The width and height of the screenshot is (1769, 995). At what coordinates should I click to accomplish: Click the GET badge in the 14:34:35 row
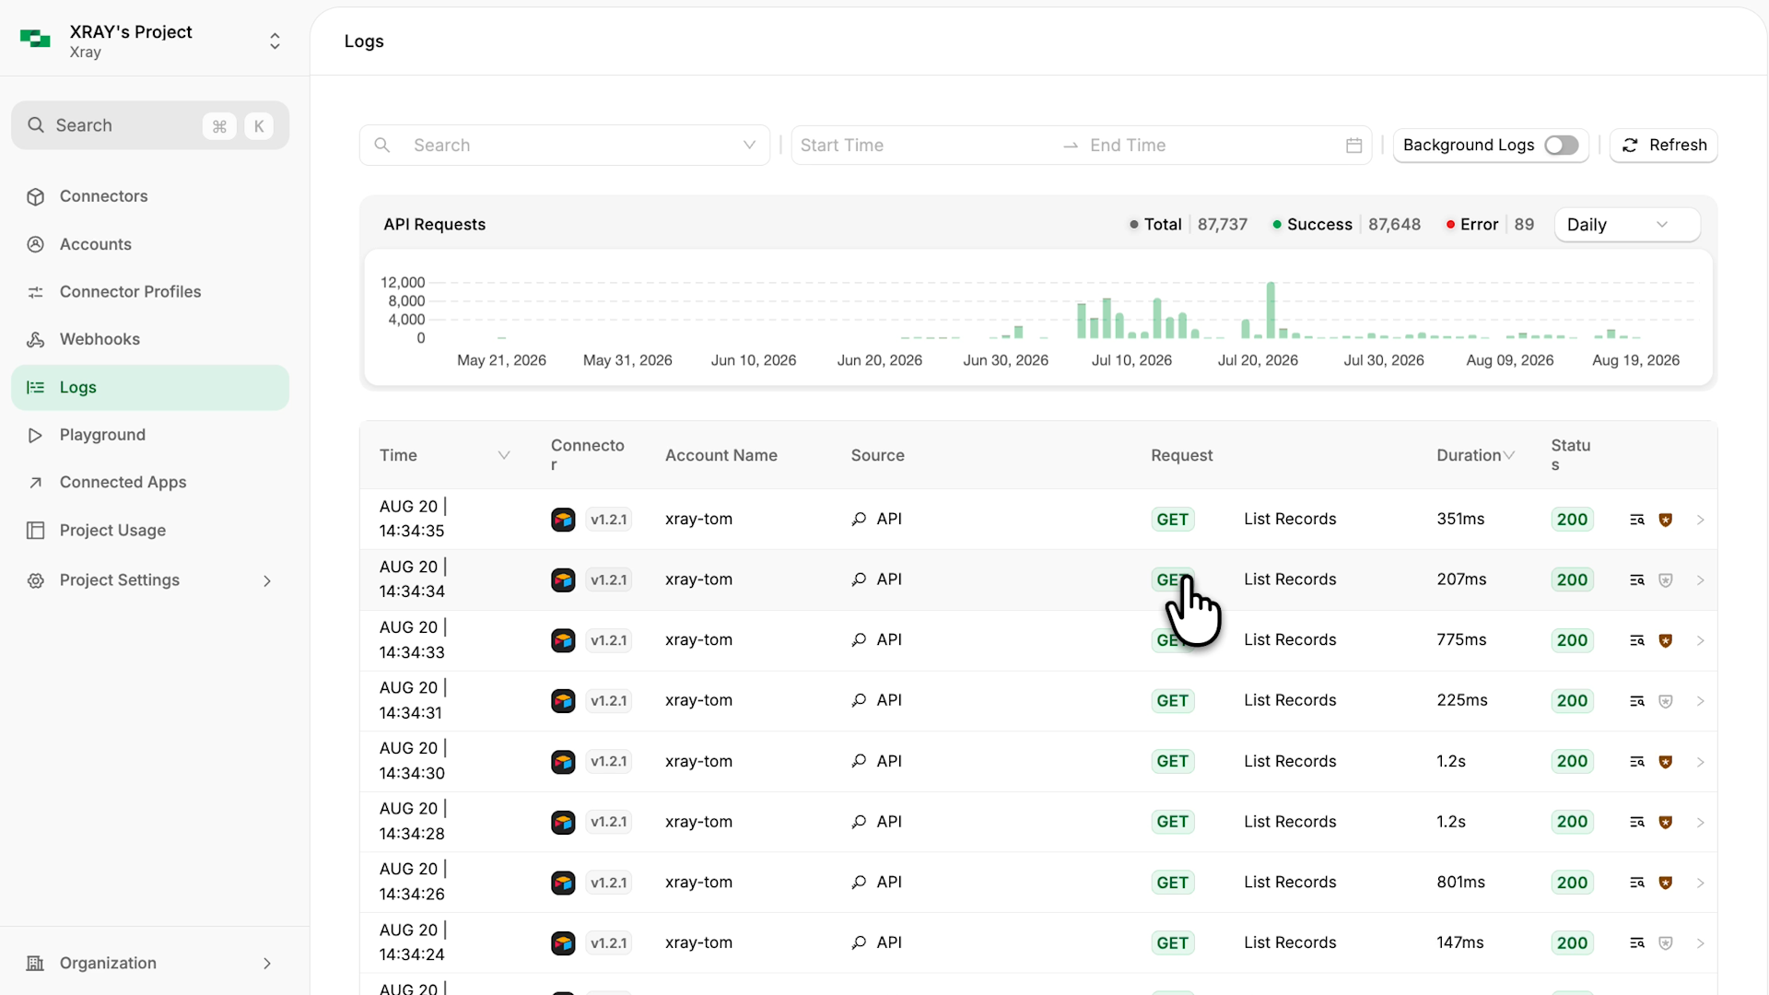pyautogui.click(x=1172, y=520)
